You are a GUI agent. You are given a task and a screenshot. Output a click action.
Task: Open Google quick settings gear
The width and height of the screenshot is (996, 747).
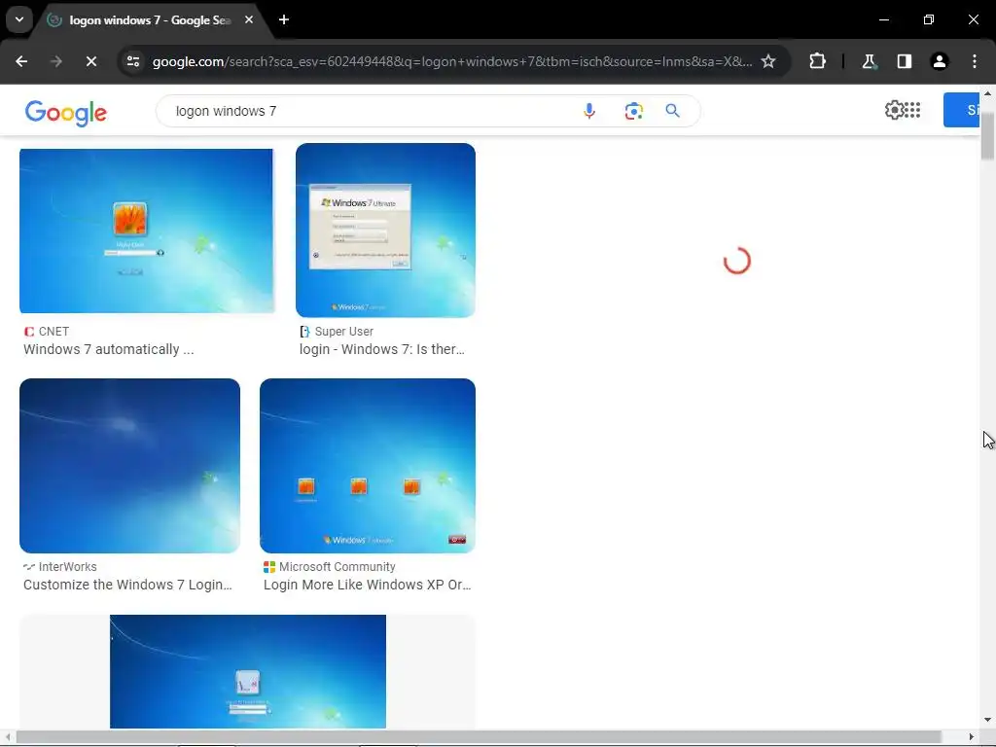point(894,110)
